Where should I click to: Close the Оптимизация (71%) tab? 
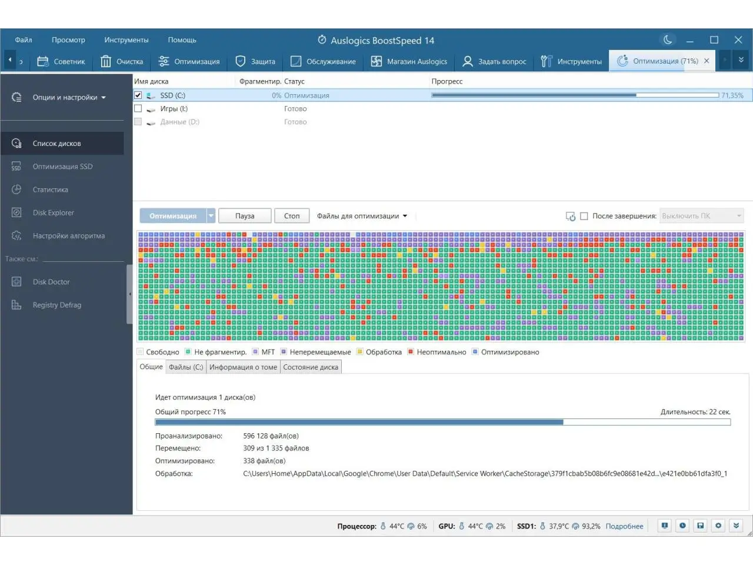(x=707, y=61)
